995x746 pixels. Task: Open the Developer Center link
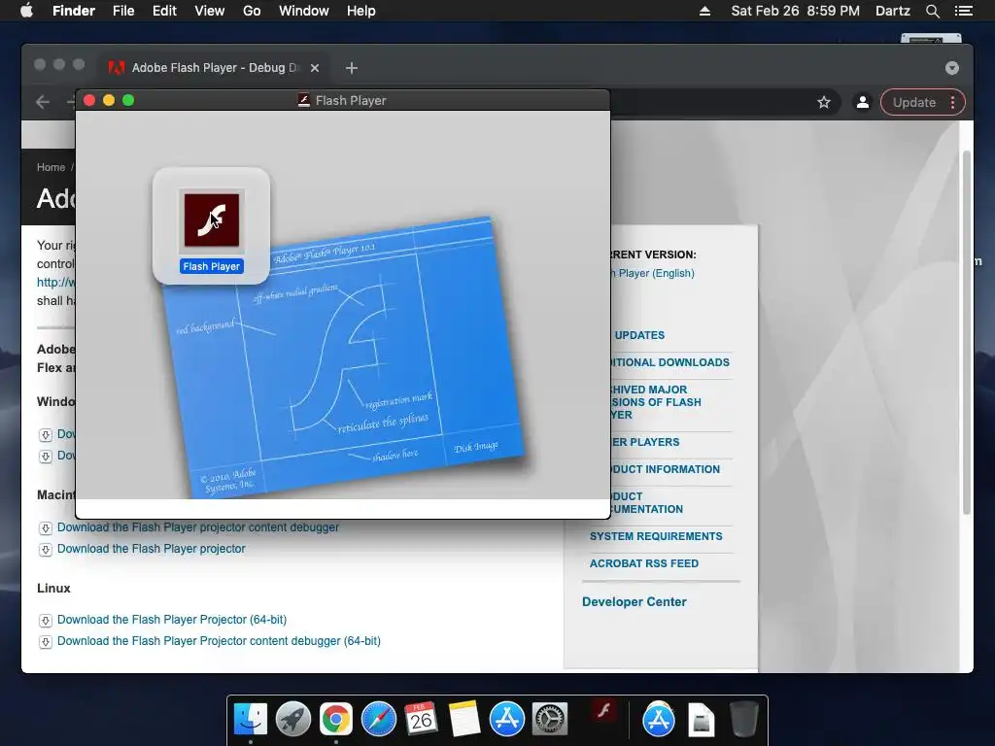pos(634,602)
